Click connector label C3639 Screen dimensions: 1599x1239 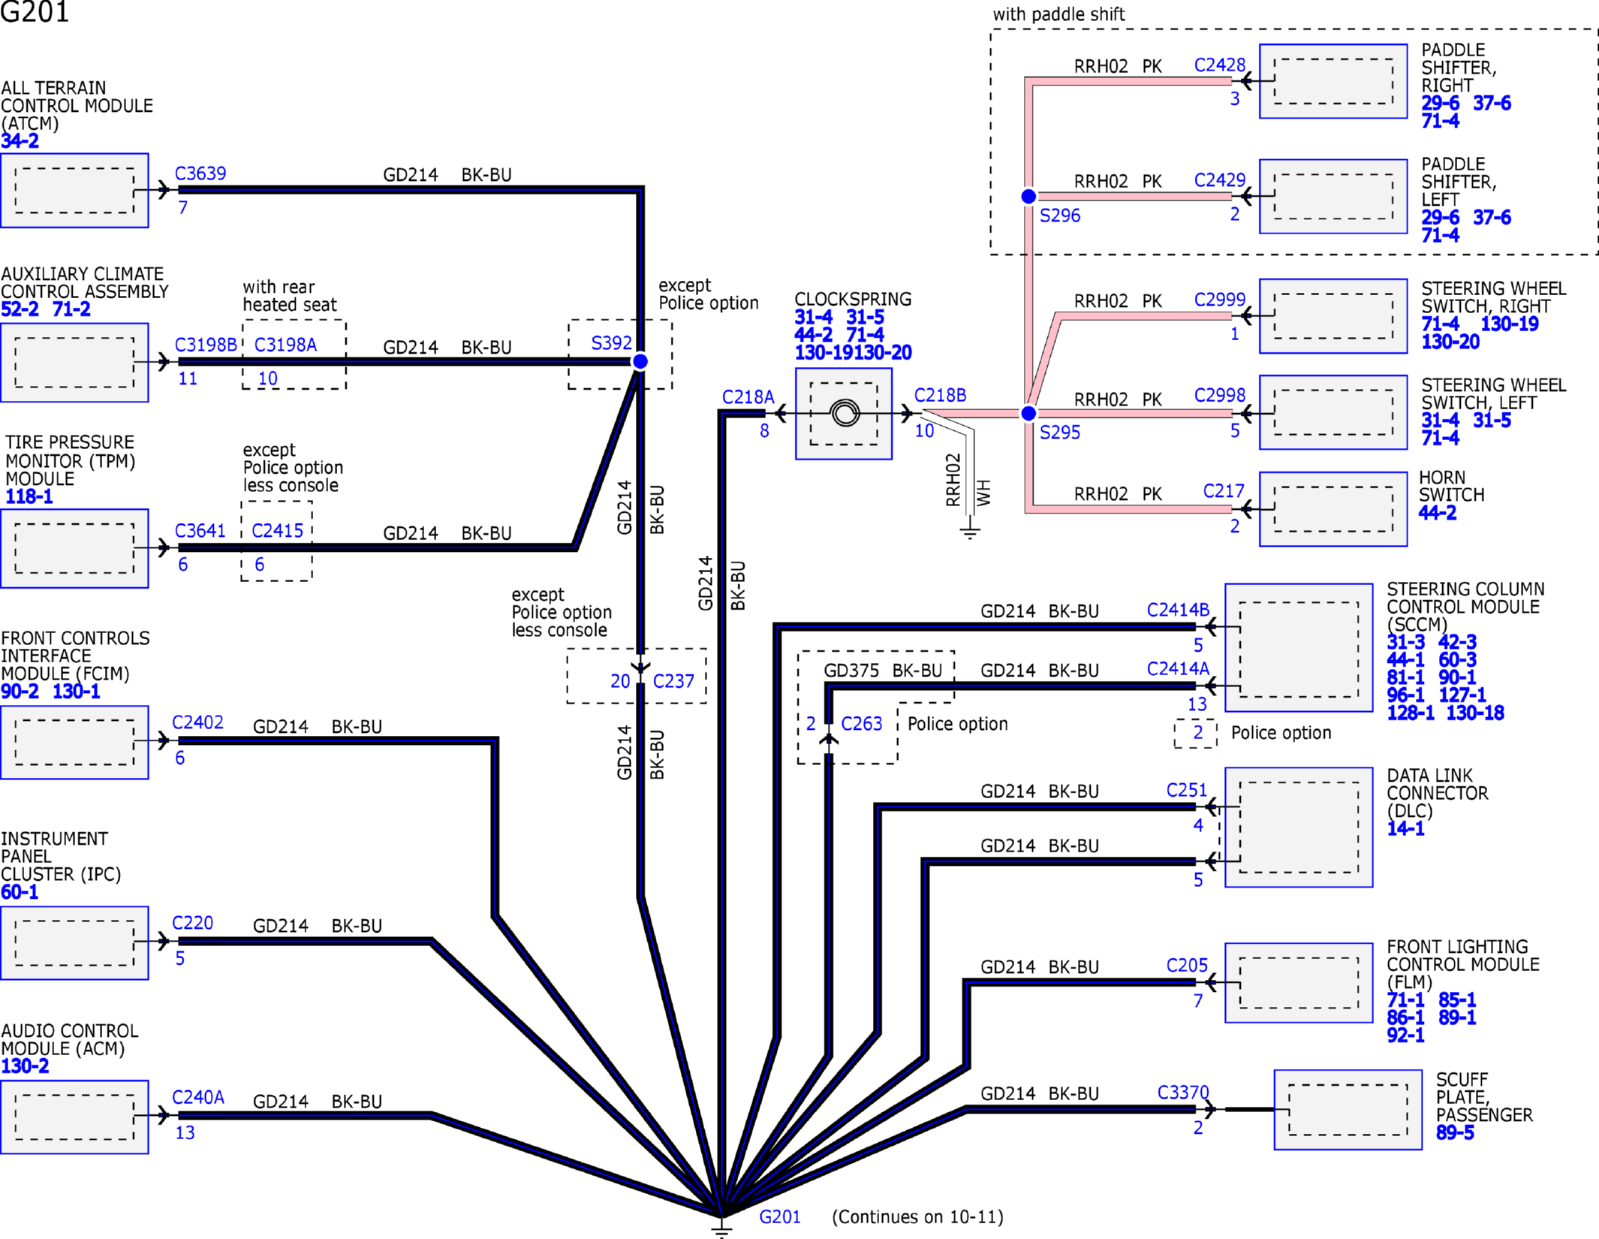200,173
